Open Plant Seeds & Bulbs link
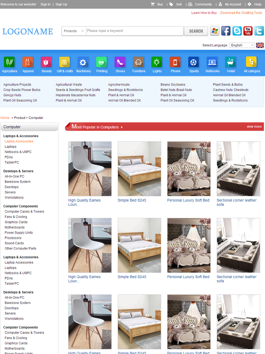Viewport: 265px width, 354px height. point(228,85)
